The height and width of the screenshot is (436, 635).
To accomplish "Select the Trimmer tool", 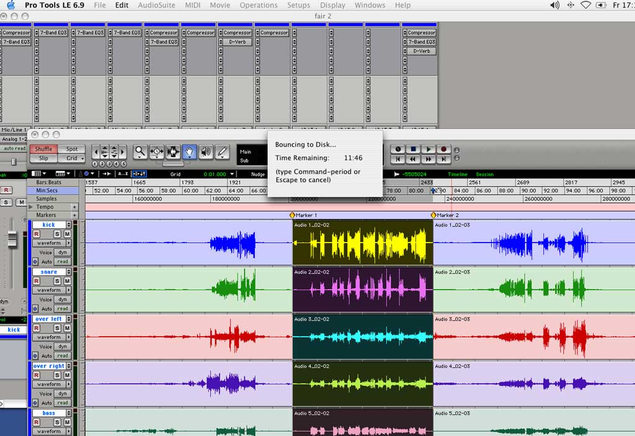I will pos(157,152).
